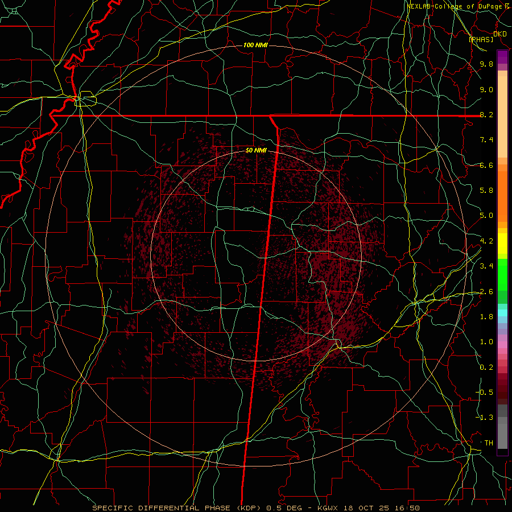The image size is (512, 512).
Task: Click the DKD product code label
Action: pyautogui.click(x=499, y=34)
